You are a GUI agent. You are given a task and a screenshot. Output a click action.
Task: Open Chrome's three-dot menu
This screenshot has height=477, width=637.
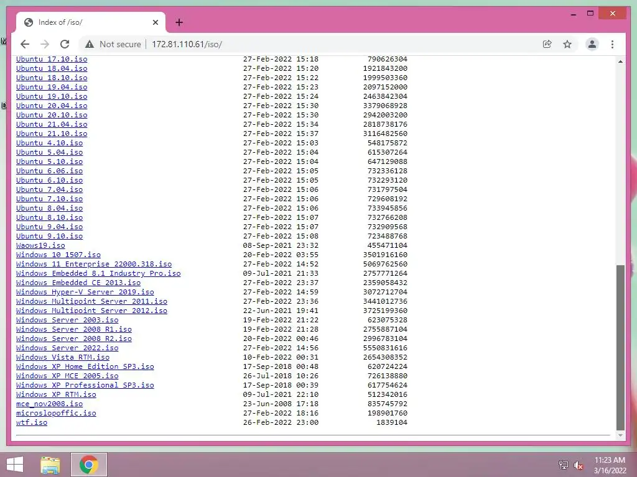pyautogui.click(x=612, y=44)
